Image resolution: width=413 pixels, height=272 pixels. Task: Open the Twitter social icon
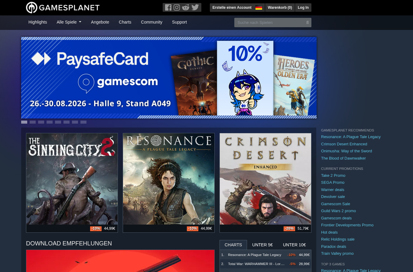coord(195,8)
